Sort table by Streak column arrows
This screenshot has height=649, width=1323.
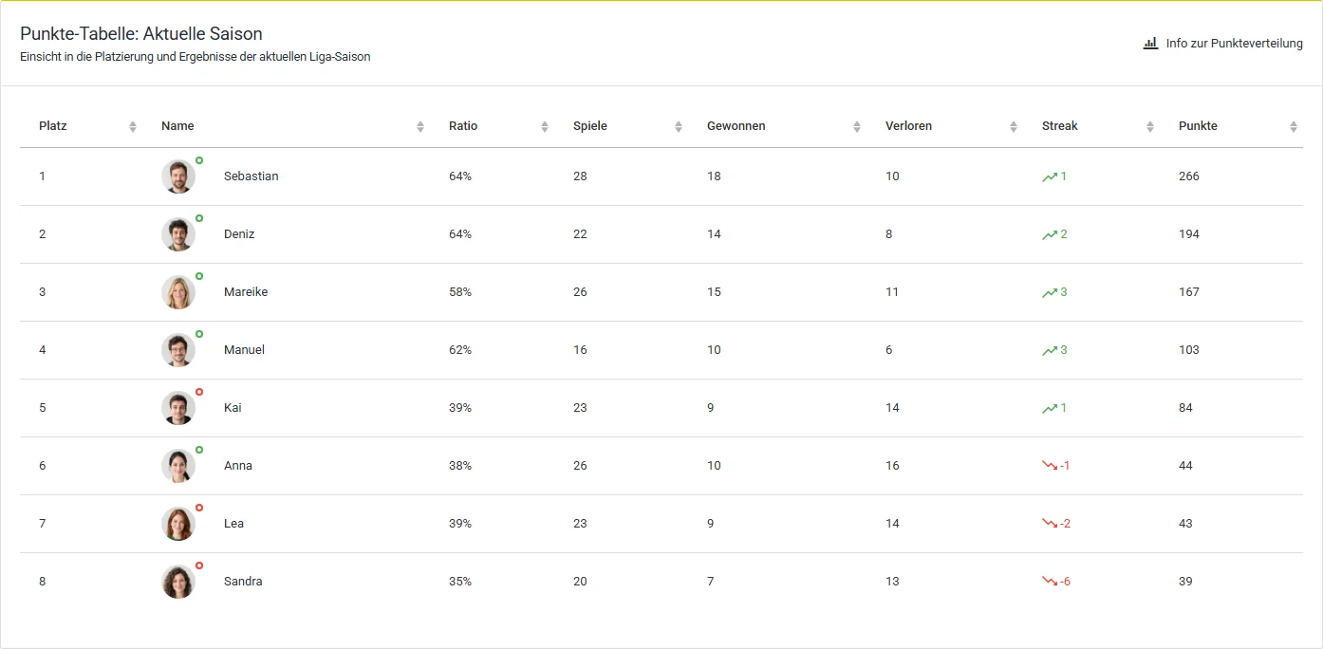tap(1150, 126)
